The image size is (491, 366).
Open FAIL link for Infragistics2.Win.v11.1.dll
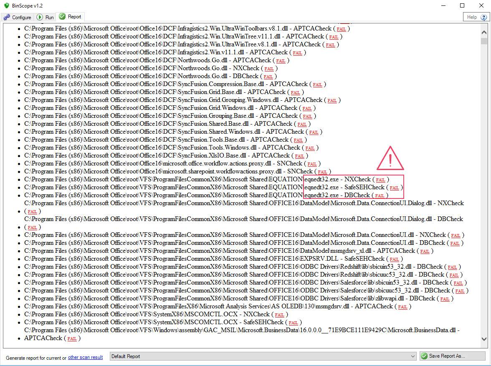297,53
